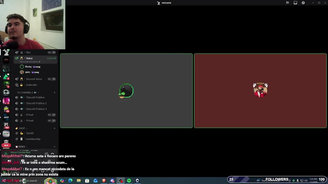This screenshot has width=328, height=184.
Task: Open Spotify from the taskbar
Action: (129, 181)
